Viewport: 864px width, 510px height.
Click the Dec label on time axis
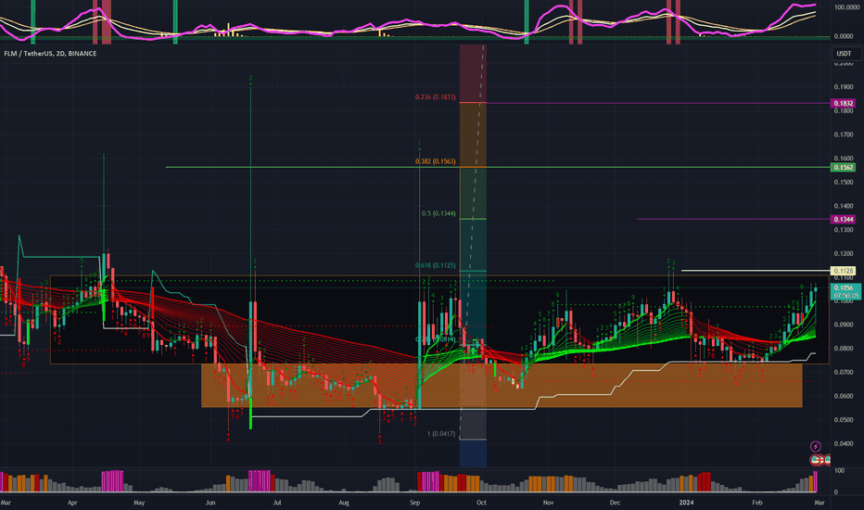(x=615, y=503)
